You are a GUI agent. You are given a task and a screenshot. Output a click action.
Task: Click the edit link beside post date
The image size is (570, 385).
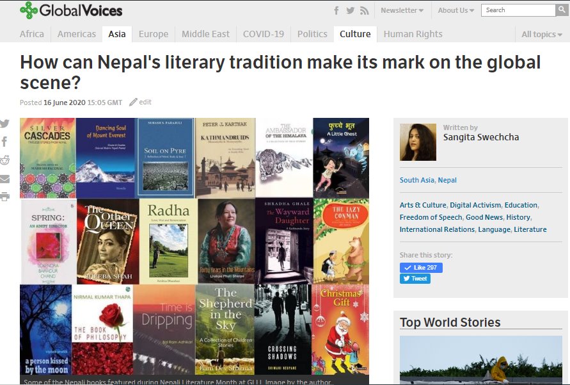click(145, 102)
